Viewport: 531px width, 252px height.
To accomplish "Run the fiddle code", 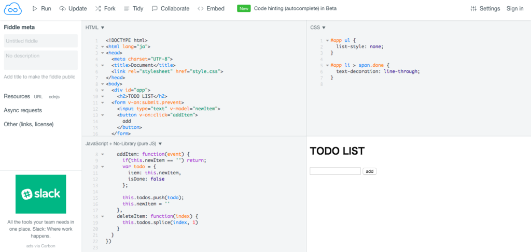I will pyautogui.click(x=41, y=9).
